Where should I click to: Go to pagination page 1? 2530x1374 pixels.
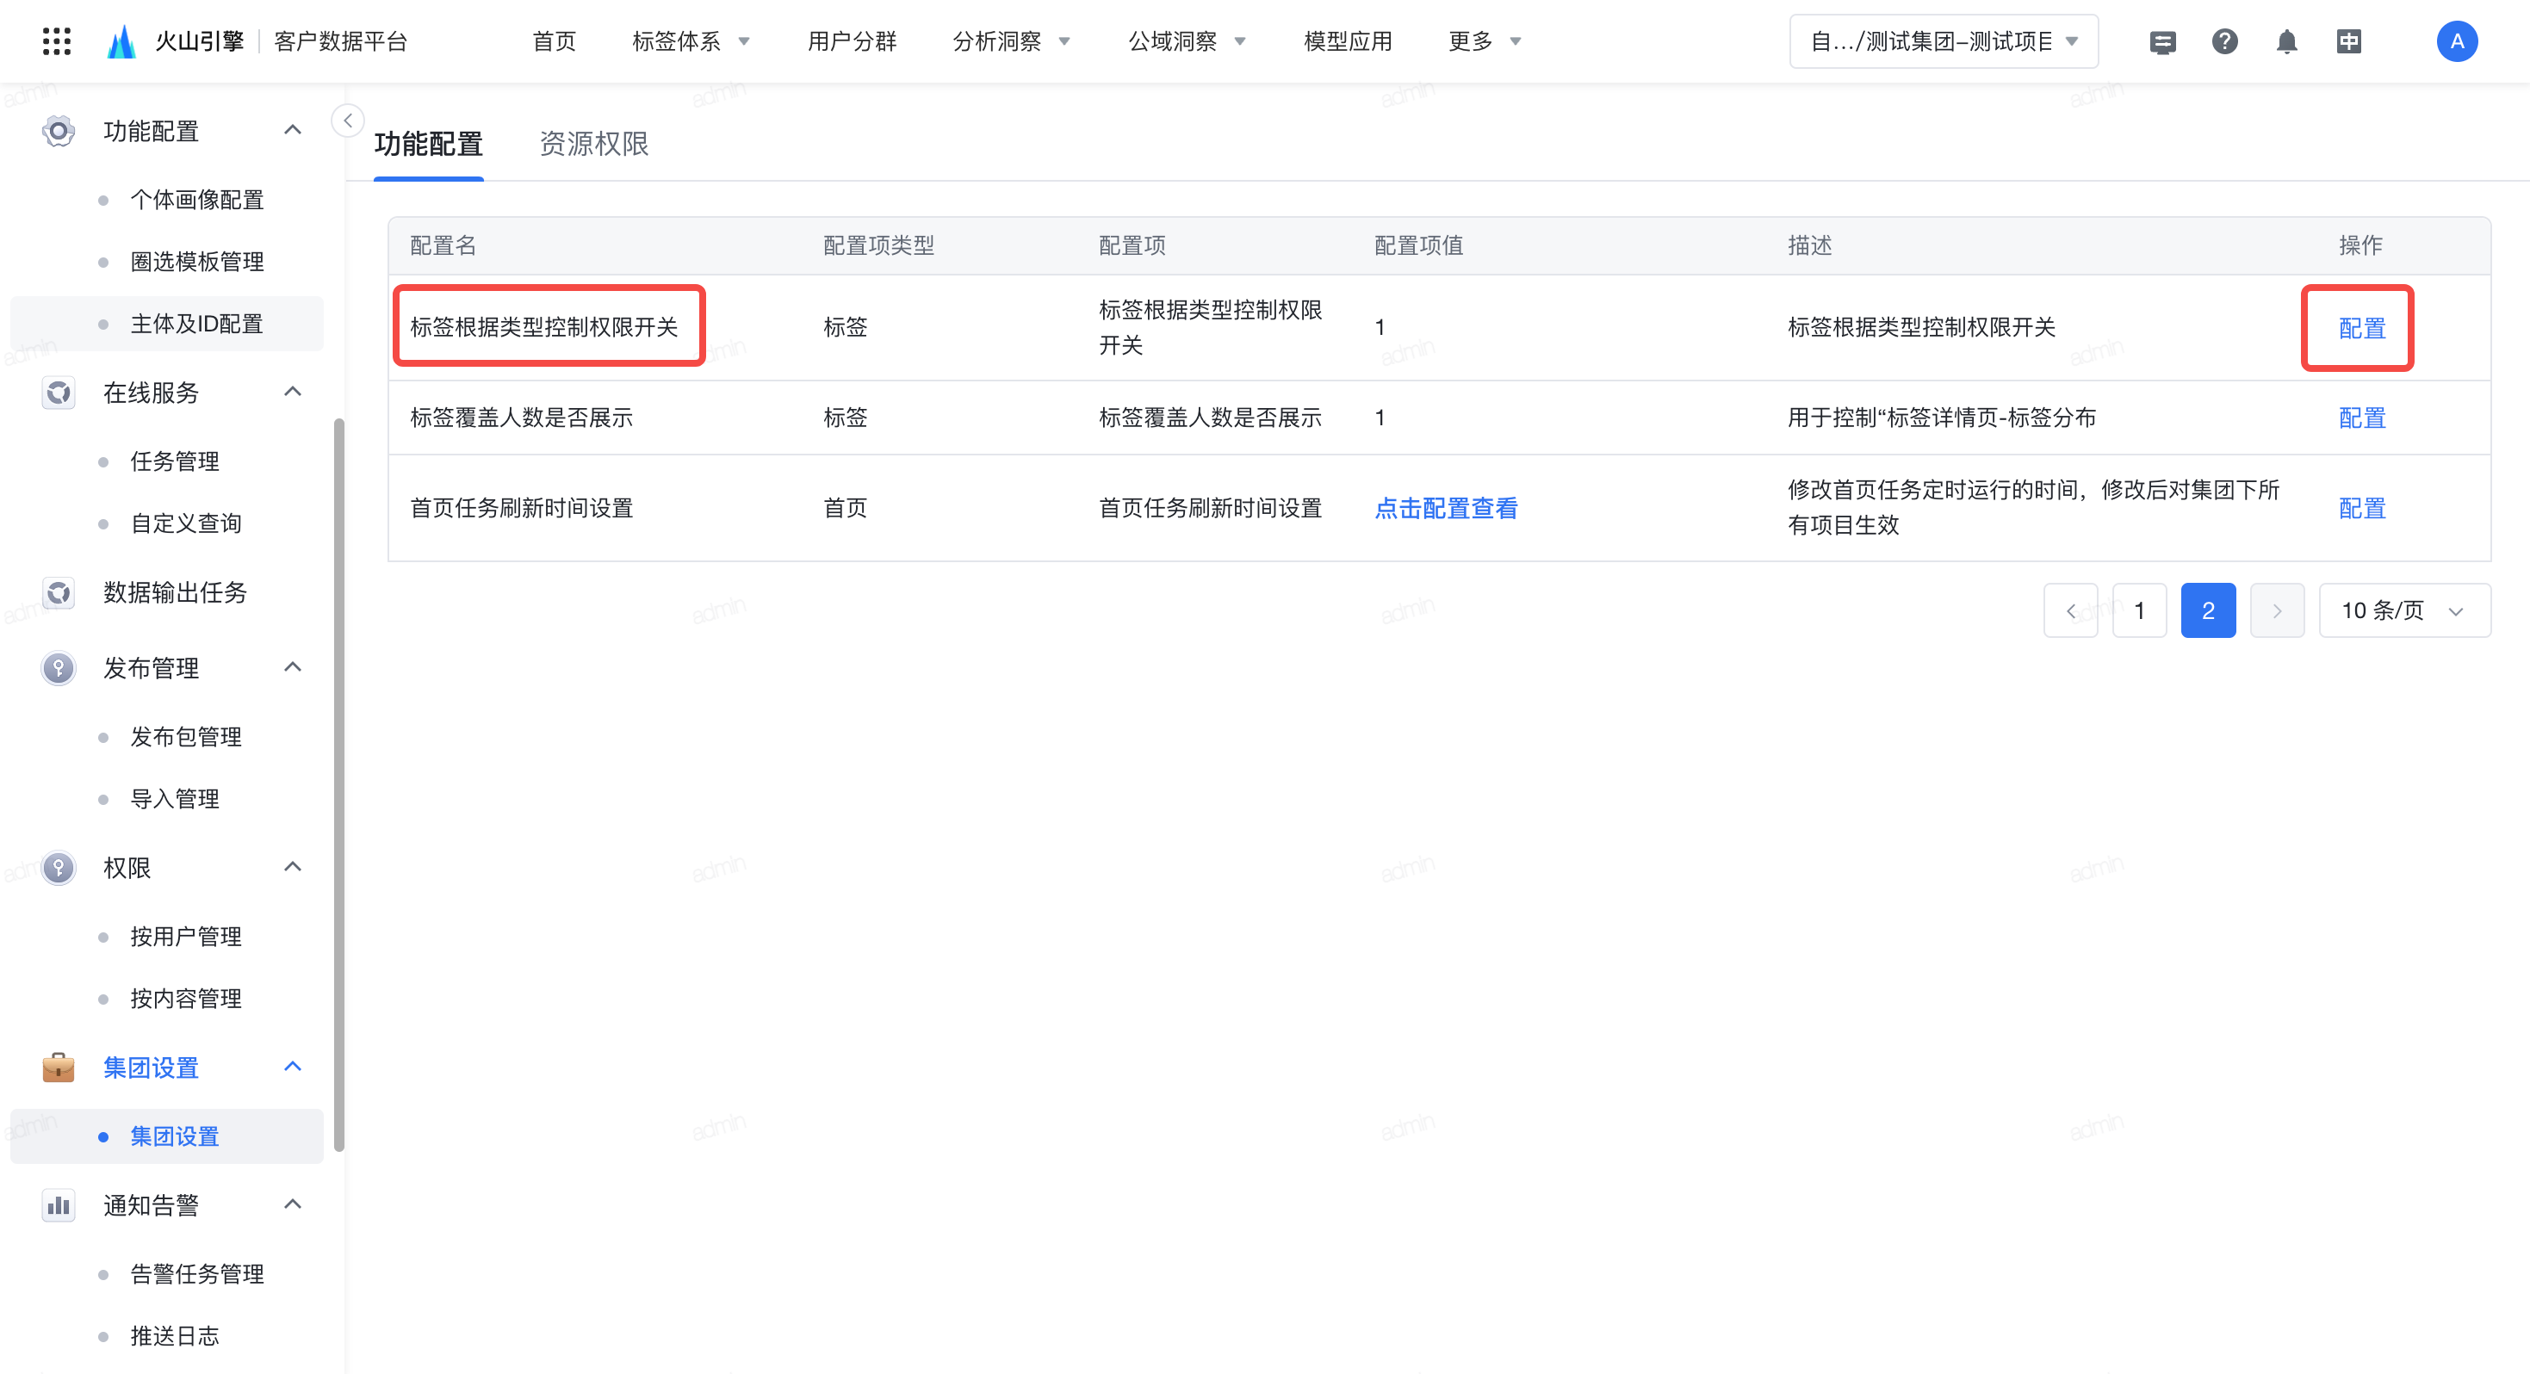[x=2139, y=610]
